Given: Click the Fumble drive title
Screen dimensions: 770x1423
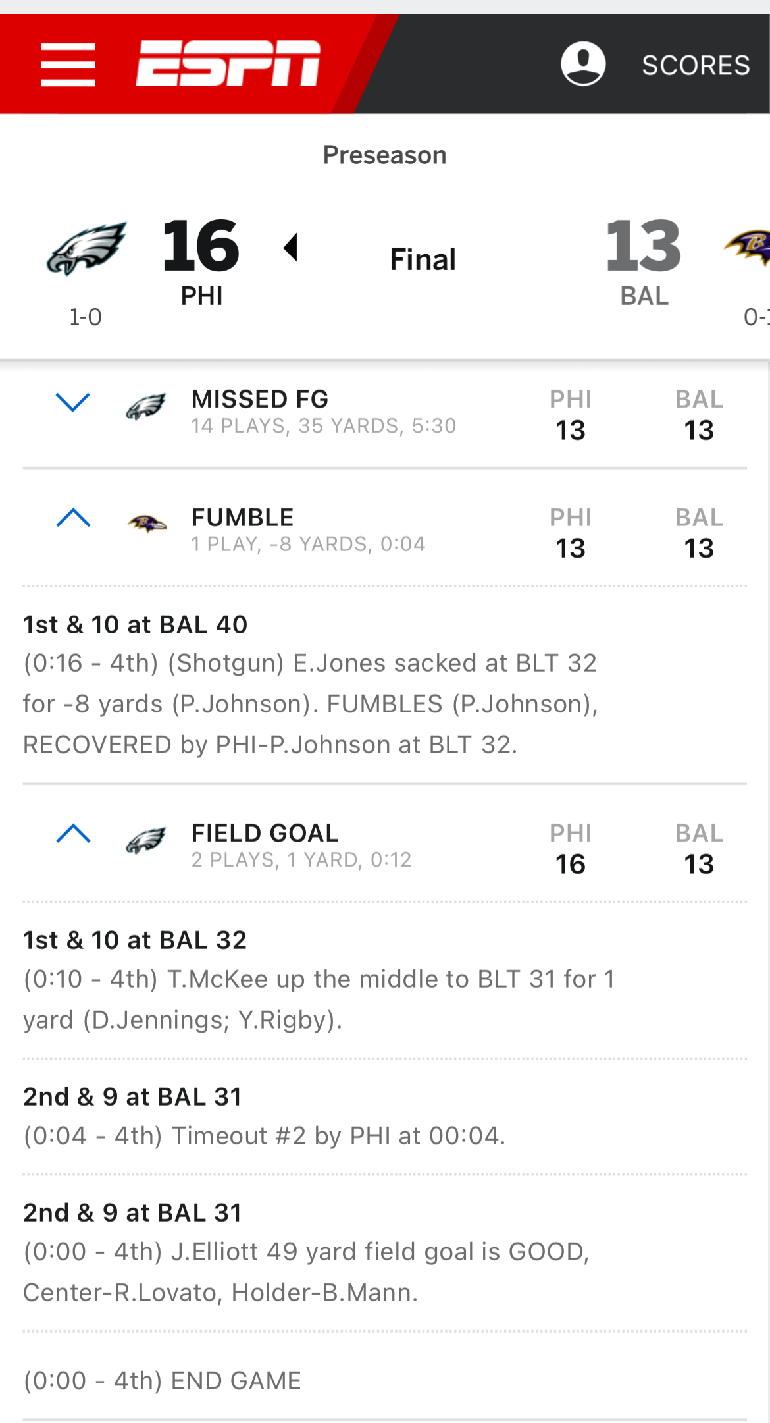Looking at the screenshot, I should (242, 518).
